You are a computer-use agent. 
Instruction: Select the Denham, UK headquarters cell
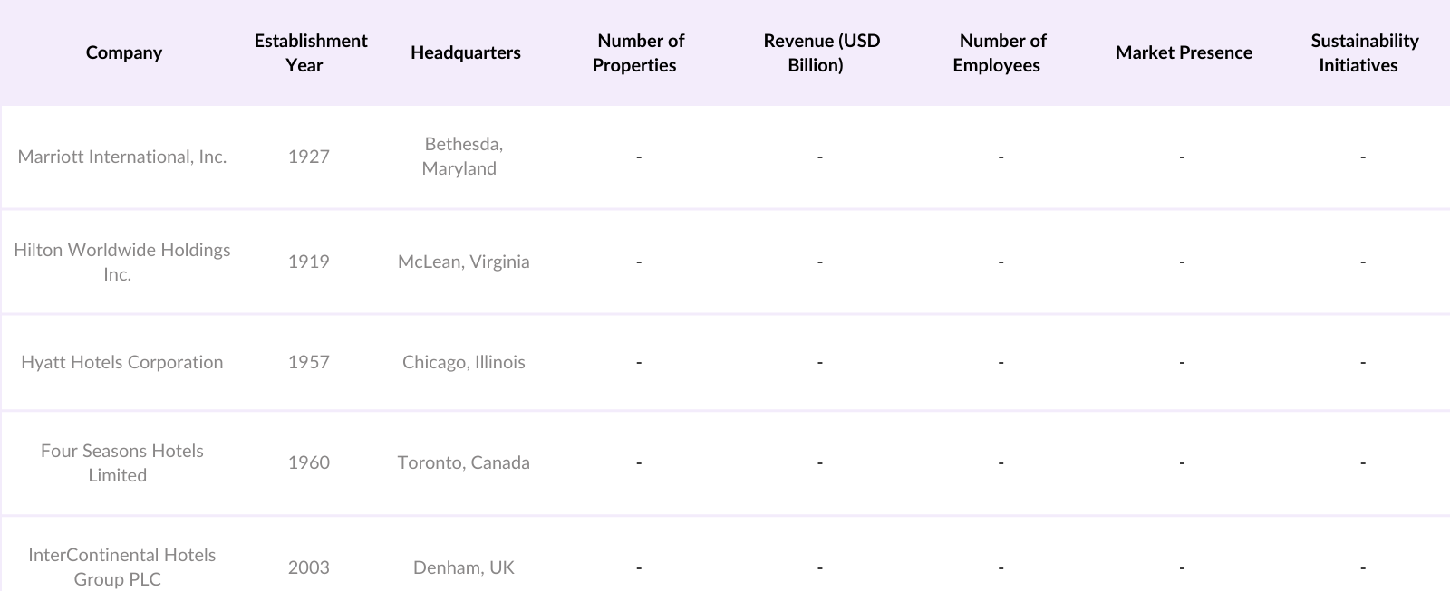point(464,567)
